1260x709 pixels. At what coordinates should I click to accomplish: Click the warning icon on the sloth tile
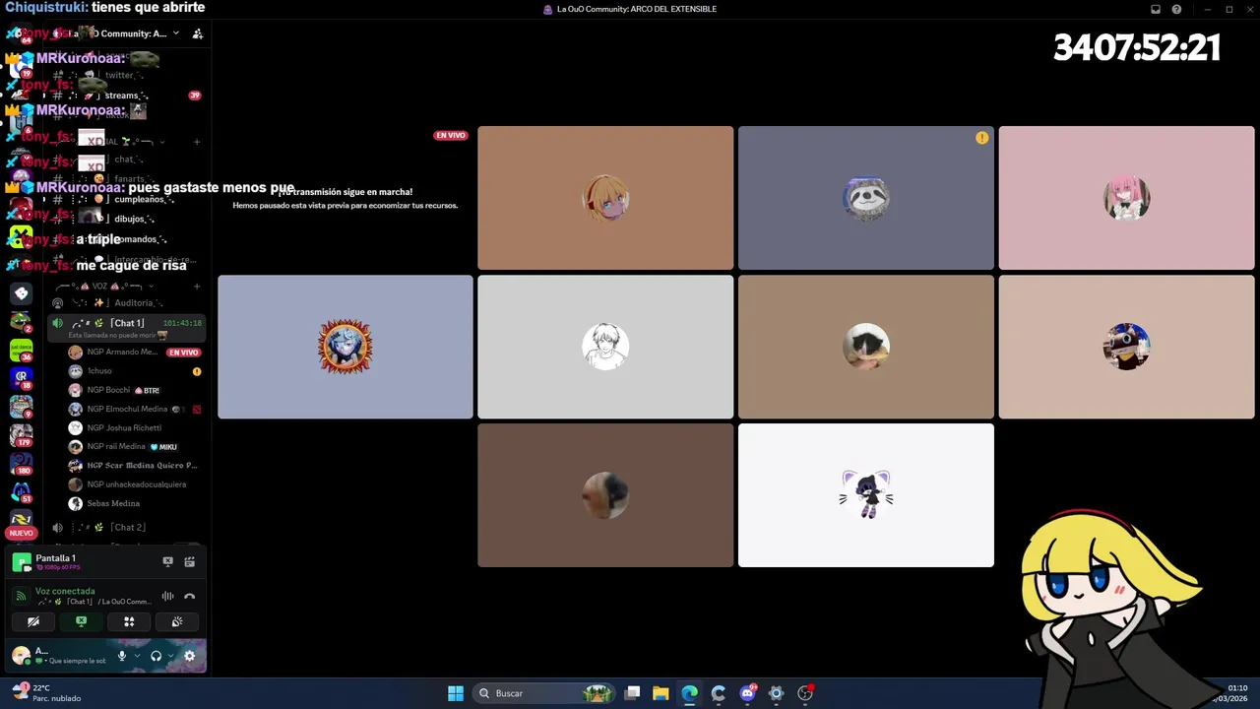tap(981, 138)
